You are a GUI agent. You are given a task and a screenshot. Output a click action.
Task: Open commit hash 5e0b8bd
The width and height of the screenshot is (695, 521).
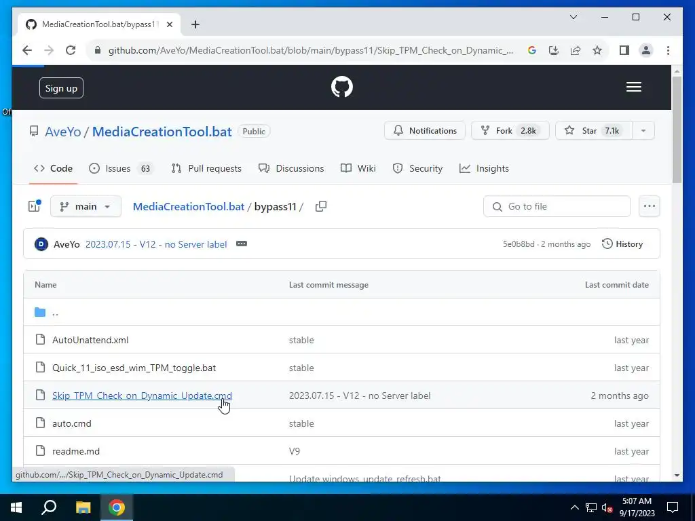(x=519, y=244)
